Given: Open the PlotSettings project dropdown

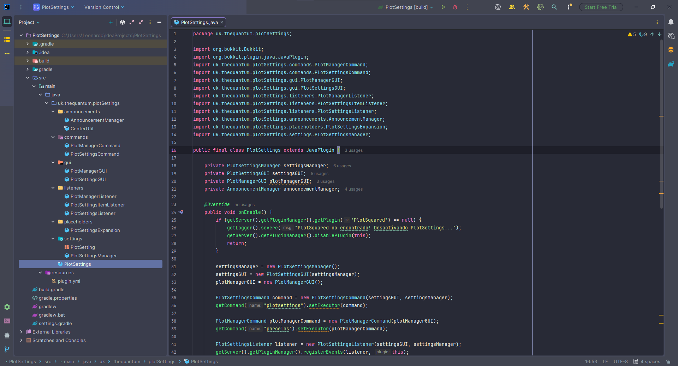Looking at the screenshot, I should click(54, 7).
